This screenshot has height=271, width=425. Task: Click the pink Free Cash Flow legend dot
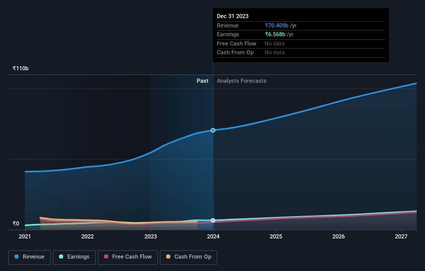(106, 257)
